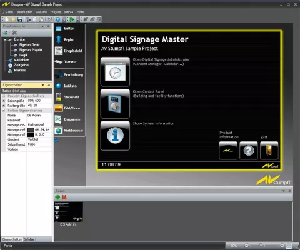
Task: Zoom out with minus button
Action: coord(247,246)
